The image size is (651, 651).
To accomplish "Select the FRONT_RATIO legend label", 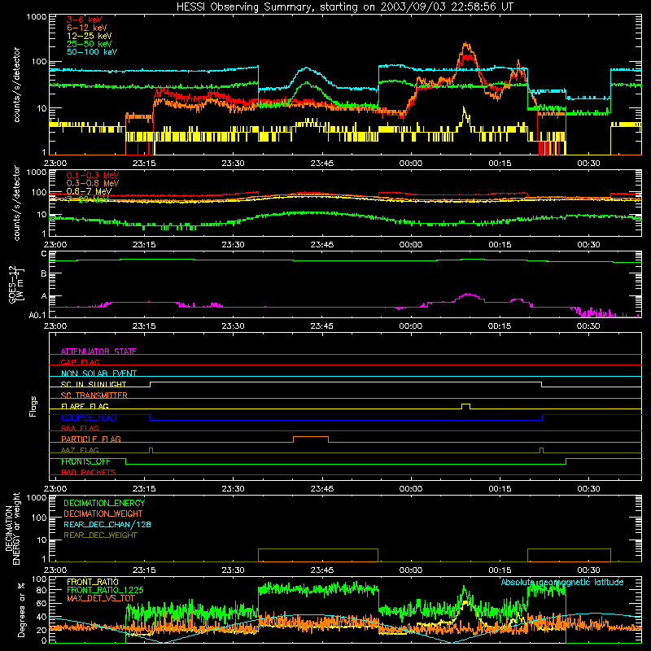I will [93, 582].
